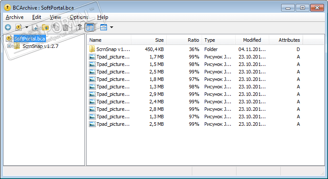The width and height of the screenshot is (328, 179).
Task: Click the Open Archive key-document toolbar icon
Action: (x=19, y=27)
